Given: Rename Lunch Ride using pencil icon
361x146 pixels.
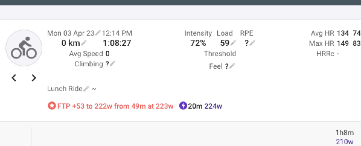Looking at the screenshot, I should 86,88.
